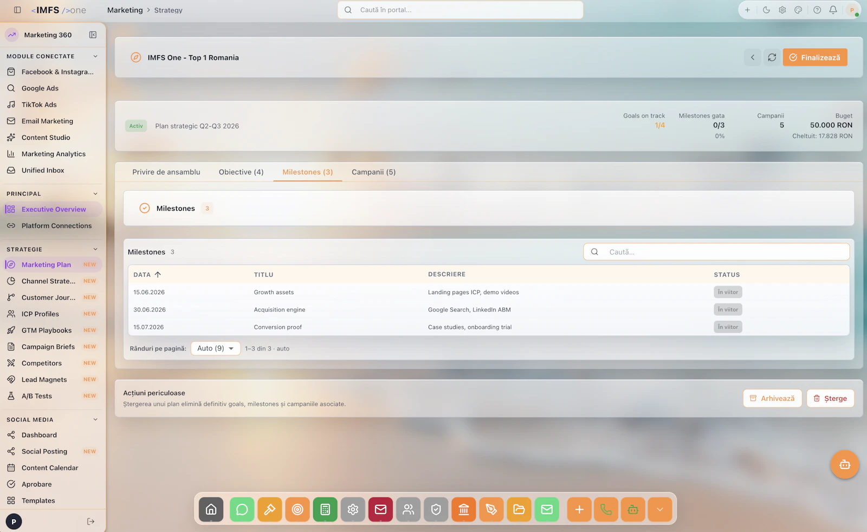Switch to the Obiective (4) tab
867x532 pixels.
(x=241, y=172)
